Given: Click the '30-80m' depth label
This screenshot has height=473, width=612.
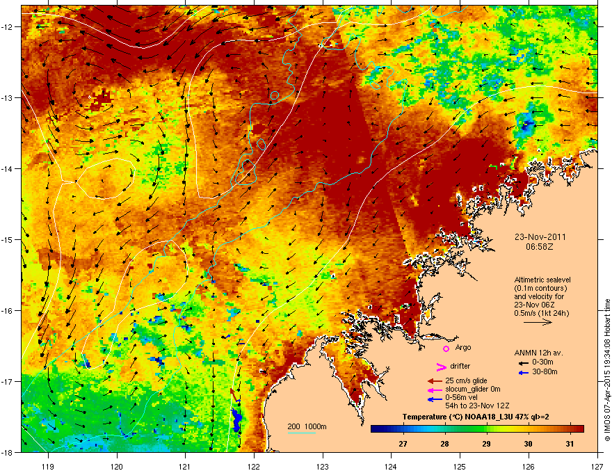Looking at the screenshot, I should click(x=545, y=371).
